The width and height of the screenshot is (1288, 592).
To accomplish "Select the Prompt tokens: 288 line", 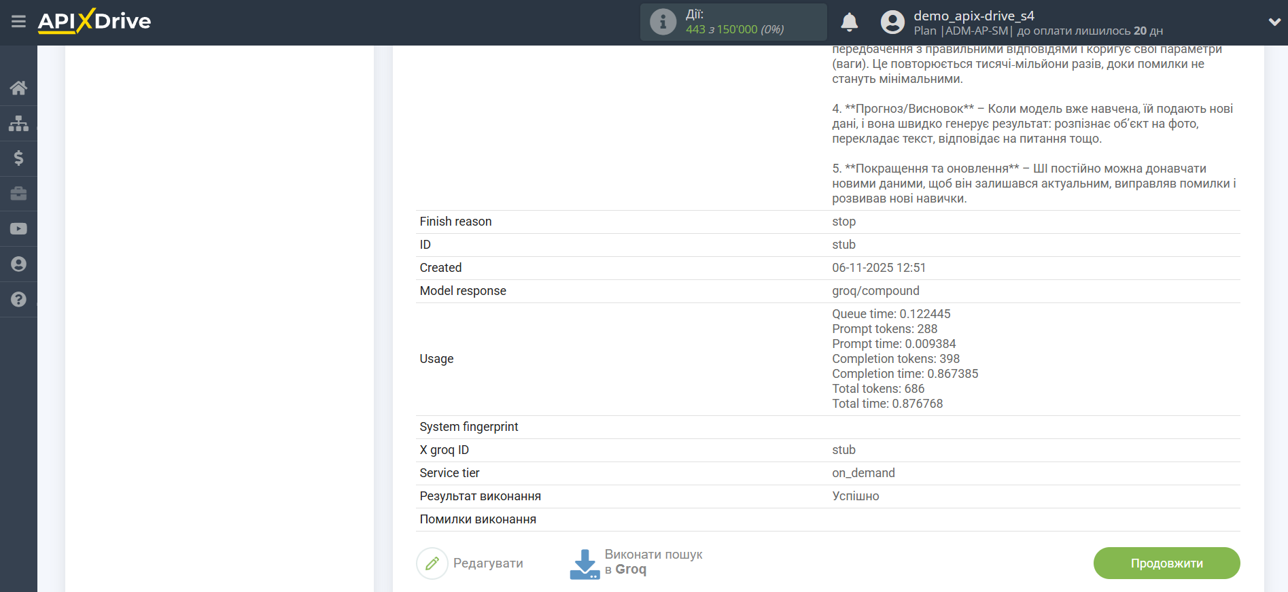I will pos(884,329).
